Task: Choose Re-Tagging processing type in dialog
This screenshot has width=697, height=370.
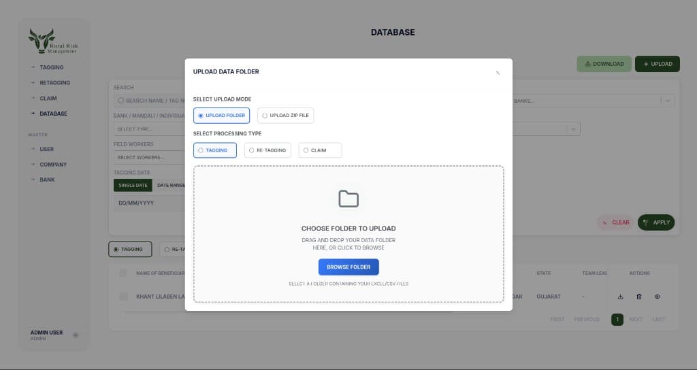Action: [x=268, y=150]
